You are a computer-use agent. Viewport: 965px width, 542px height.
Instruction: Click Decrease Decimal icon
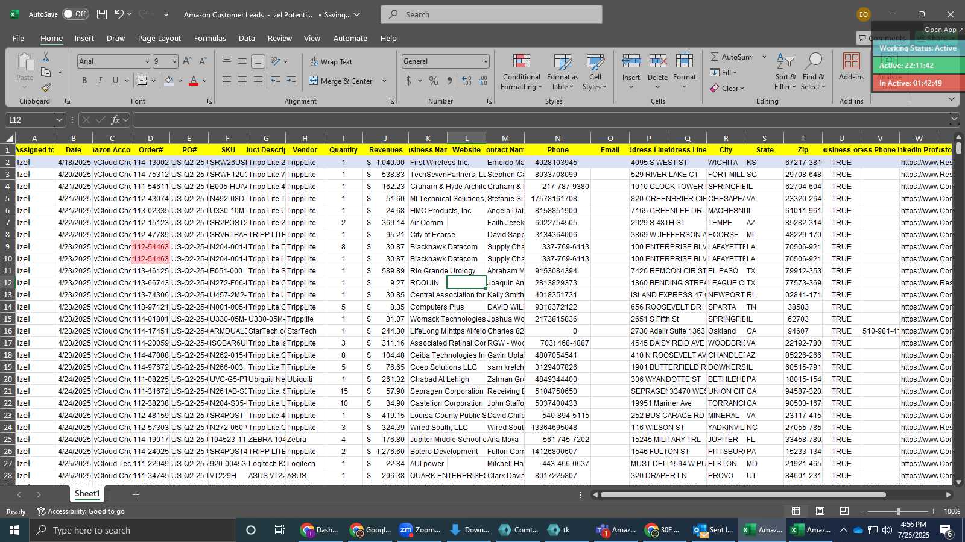482,81
